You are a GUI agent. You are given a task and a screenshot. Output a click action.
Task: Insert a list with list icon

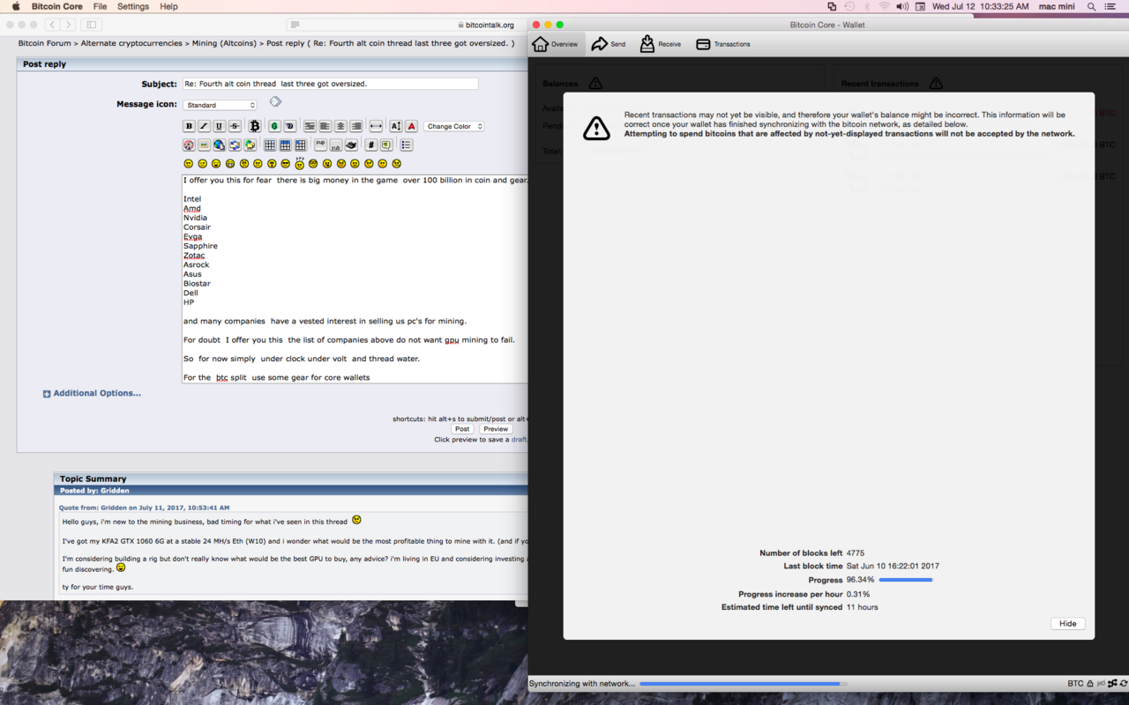click(407, 145)
